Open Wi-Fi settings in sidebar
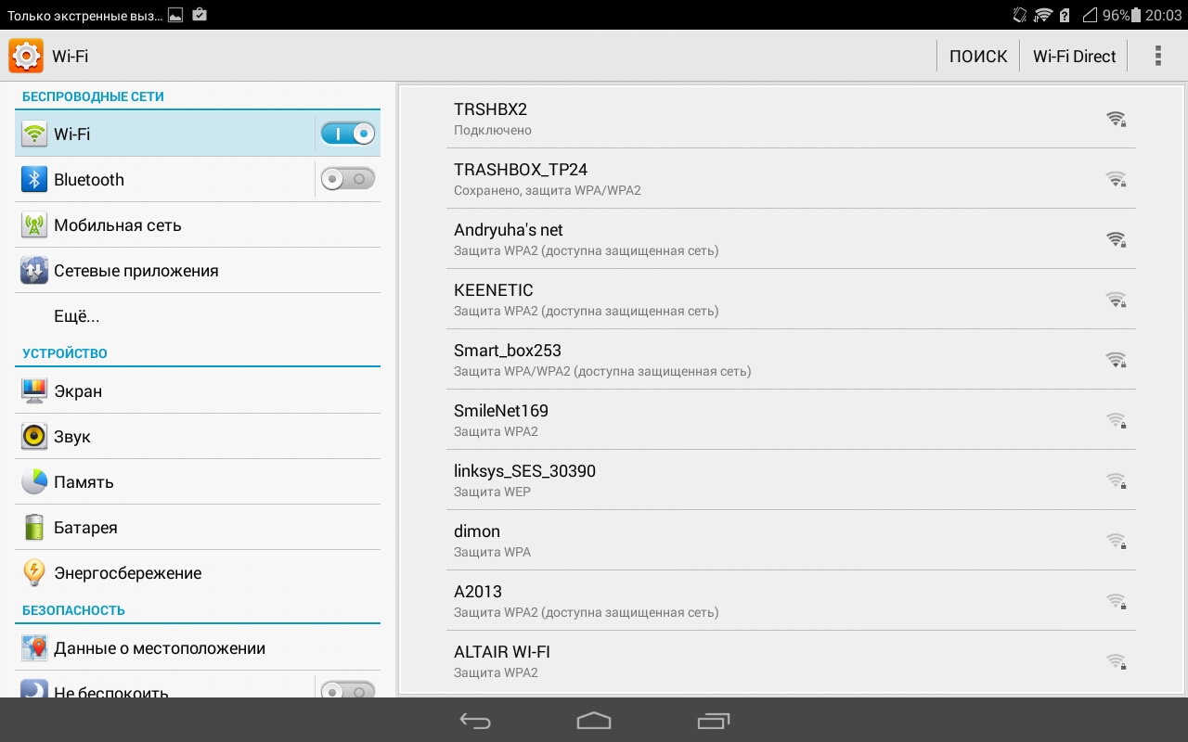 (x=198, y=134)
